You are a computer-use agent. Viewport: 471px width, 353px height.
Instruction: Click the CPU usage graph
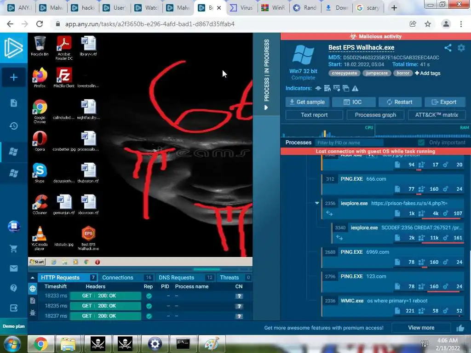327,131
